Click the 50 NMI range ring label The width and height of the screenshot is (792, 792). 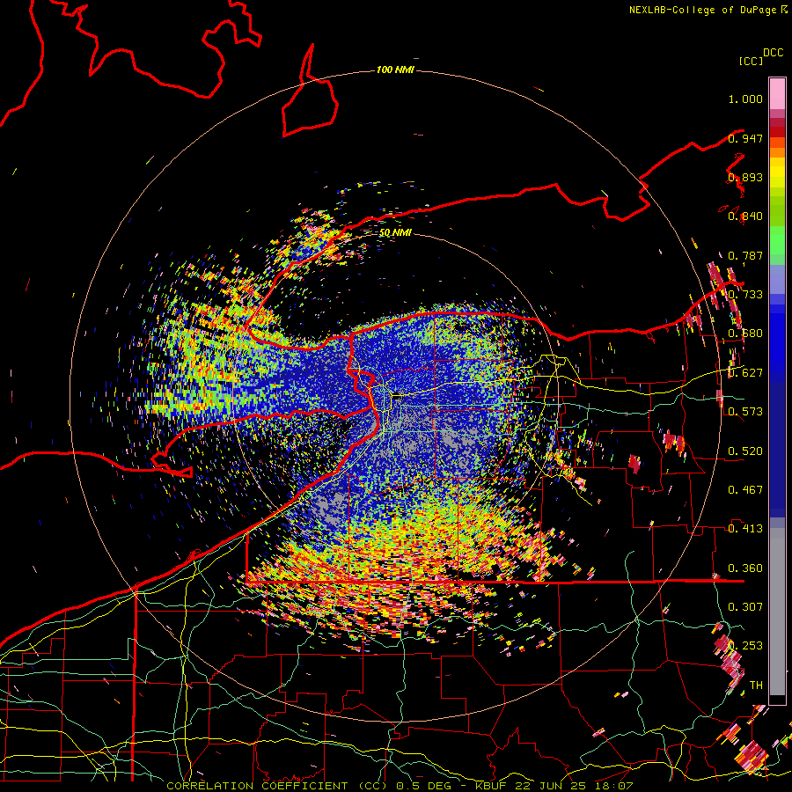point(395,233)
